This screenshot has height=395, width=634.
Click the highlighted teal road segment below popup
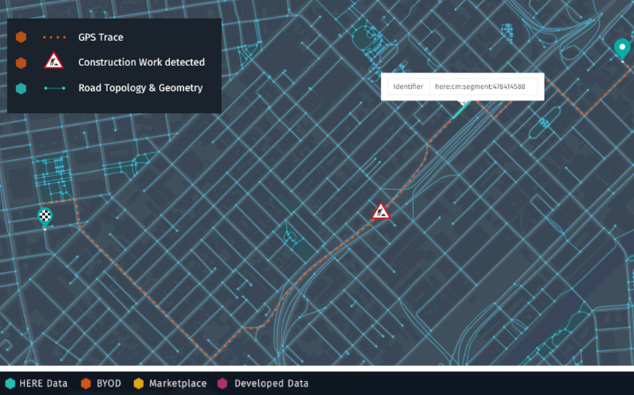pyautogui.click(x=460, y=111)
